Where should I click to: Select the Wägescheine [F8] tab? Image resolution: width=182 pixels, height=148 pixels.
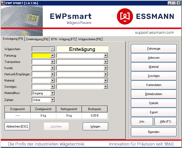pyautogui.click(x=90, y=39)
